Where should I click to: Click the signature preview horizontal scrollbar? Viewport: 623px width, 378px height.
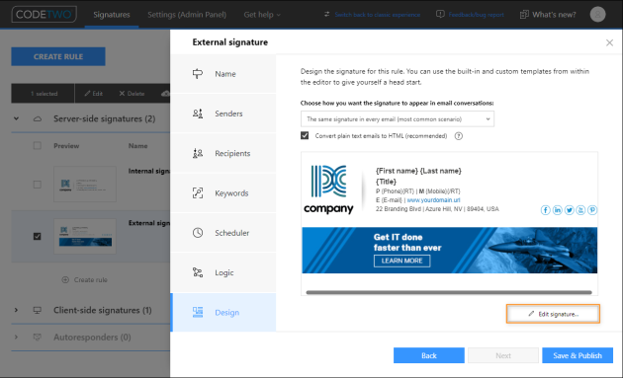pyautogui.click(x=449, y=292)
